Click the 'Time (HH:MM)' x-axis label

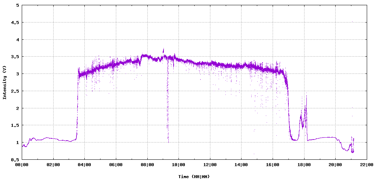click(194, 177)
